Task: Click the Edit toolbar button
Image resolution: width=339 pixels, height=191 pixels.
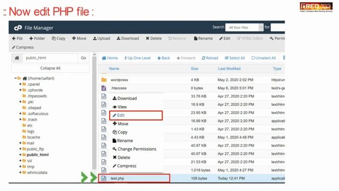Action: (225, 38)
